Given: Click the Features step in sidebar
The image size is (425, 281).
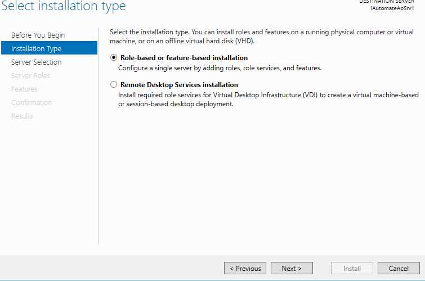Looking at the screenshot, I should [x=25, y=89].
